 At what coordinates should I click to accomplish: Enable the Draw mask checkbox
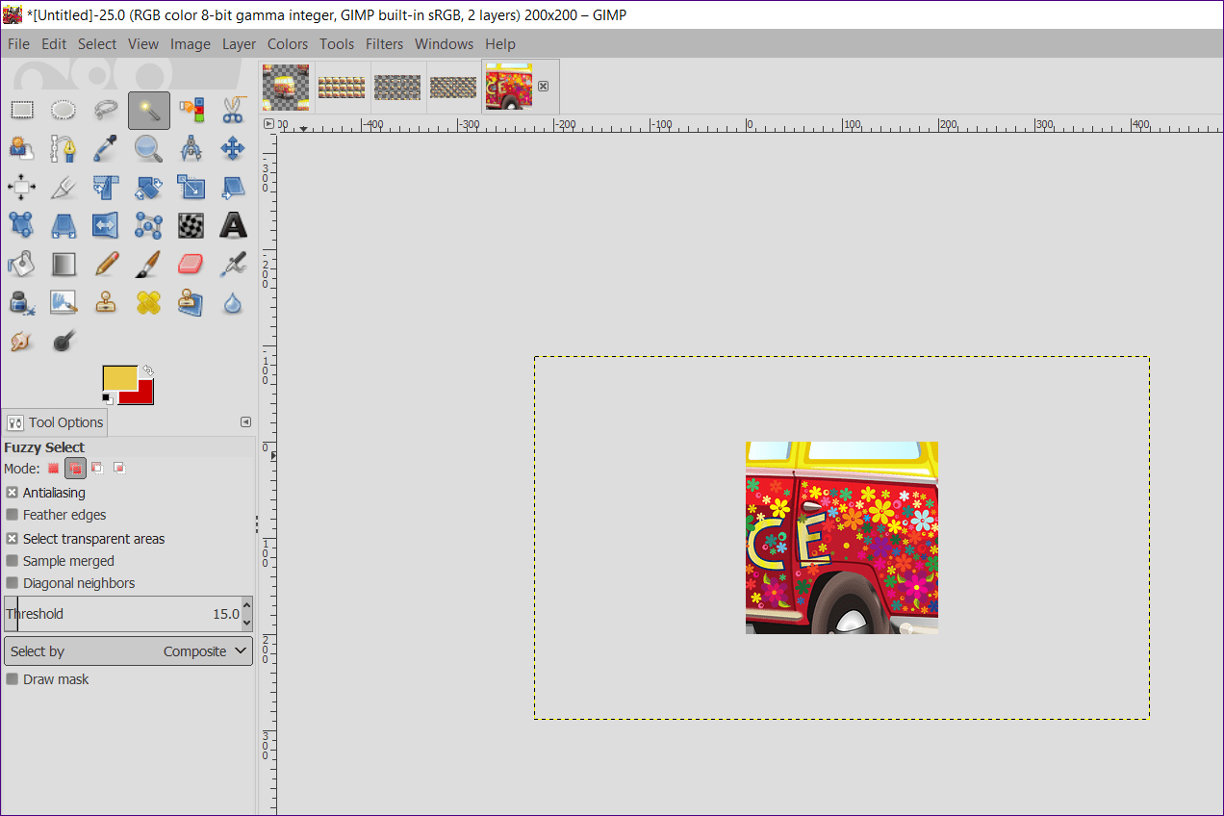(13, 679)
